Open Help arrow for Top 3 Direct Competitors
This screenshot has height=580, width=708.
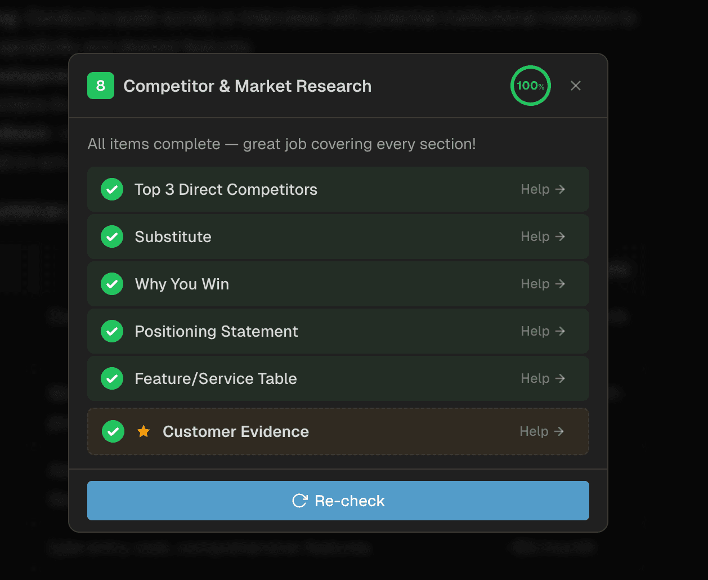click(x=542, y=189)
